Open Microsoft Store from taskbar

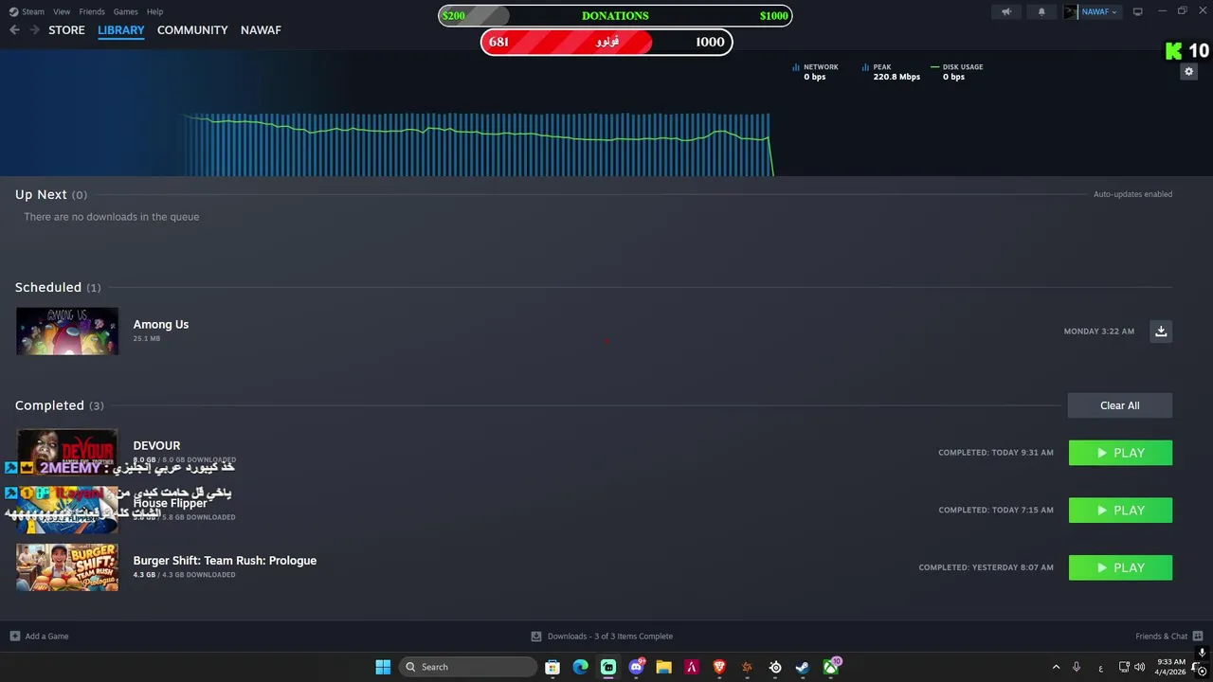[552, 667]
